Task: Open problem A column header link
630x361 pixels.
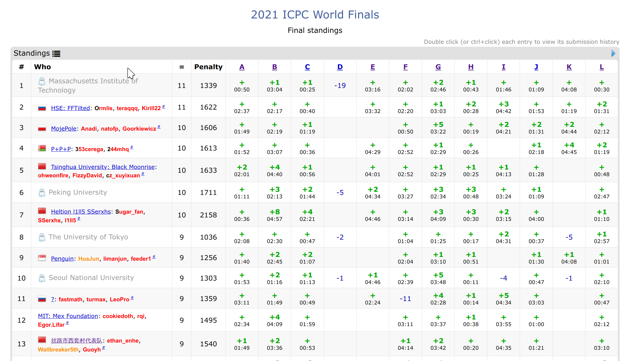Action: tap(242, 67)
